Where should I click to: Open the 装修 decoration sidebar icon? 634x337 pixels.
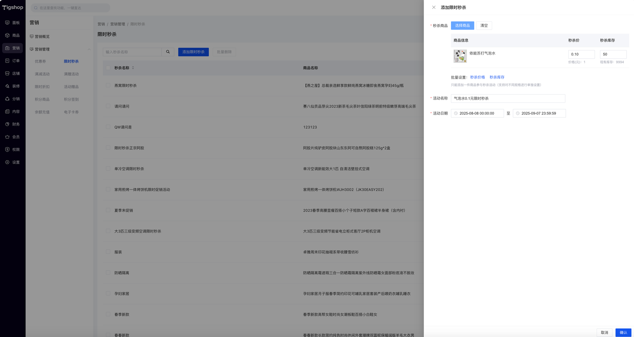8,86
